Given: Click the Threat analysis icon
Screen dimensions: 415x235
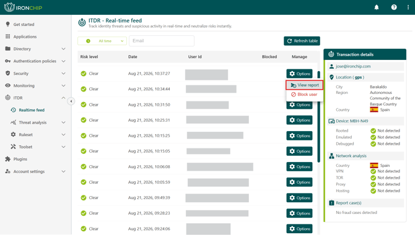Looking at the screenshot, I should [13, 122].
